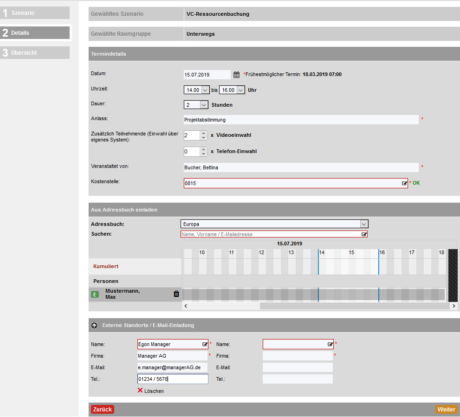Decrease Telefon-Einwahl count with down arrow
Image resolution: width=460 pixels, height=417 pixels.
click(x=204, y=154)
